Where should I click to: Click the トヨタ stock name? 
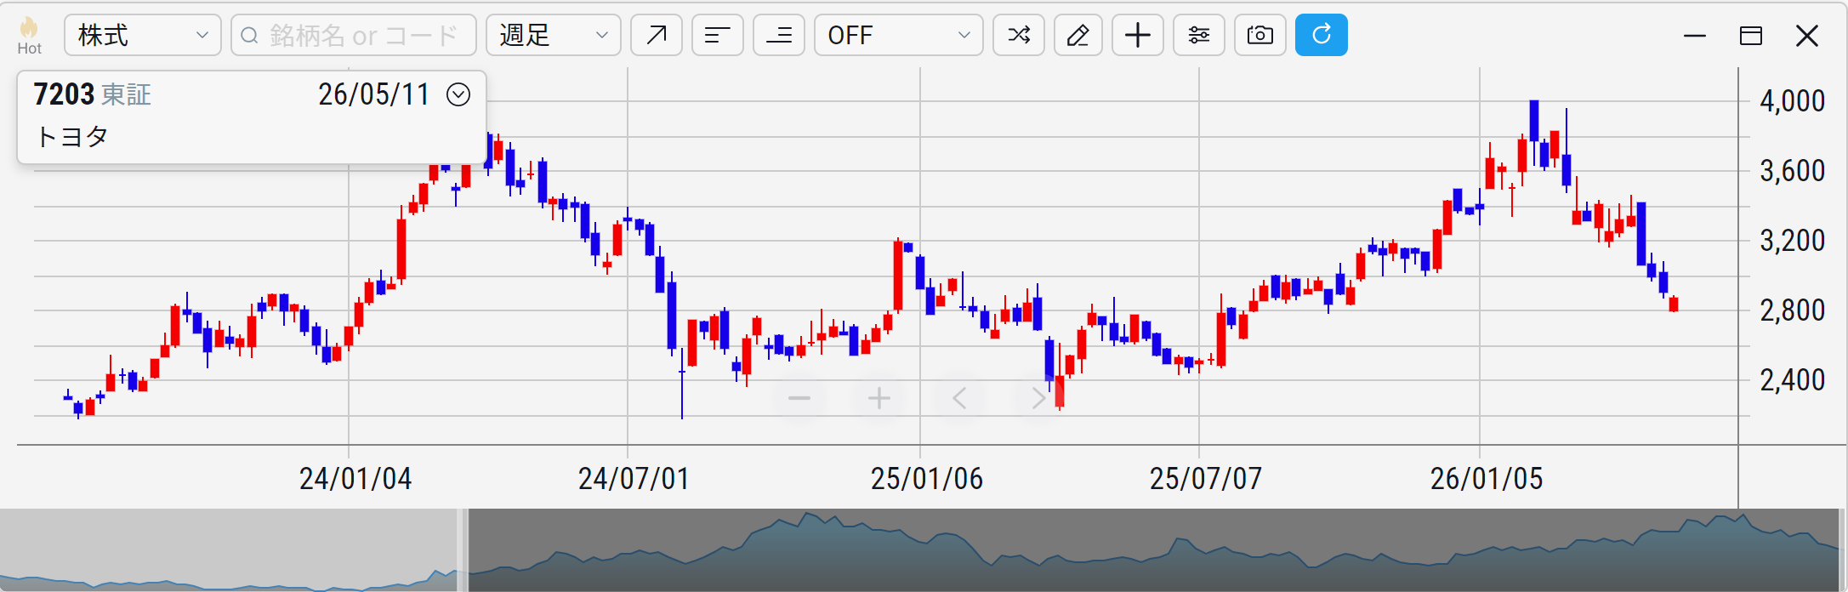[x=72, y=136]
